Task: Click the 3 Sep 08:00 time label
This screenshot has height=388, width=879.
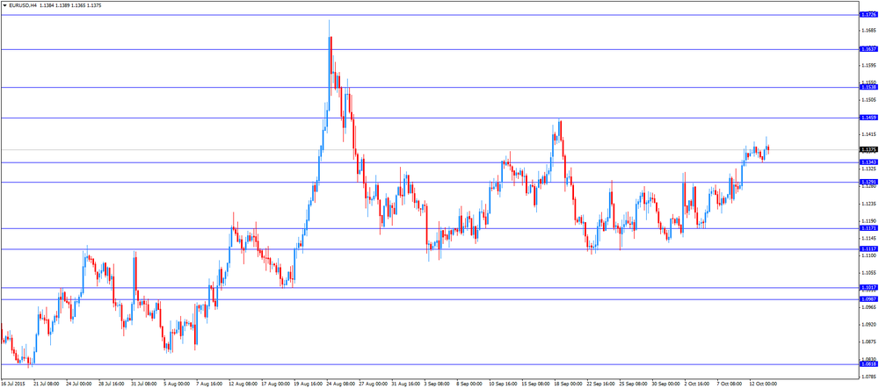Action: pyautogui.click(x=437, y=384)
